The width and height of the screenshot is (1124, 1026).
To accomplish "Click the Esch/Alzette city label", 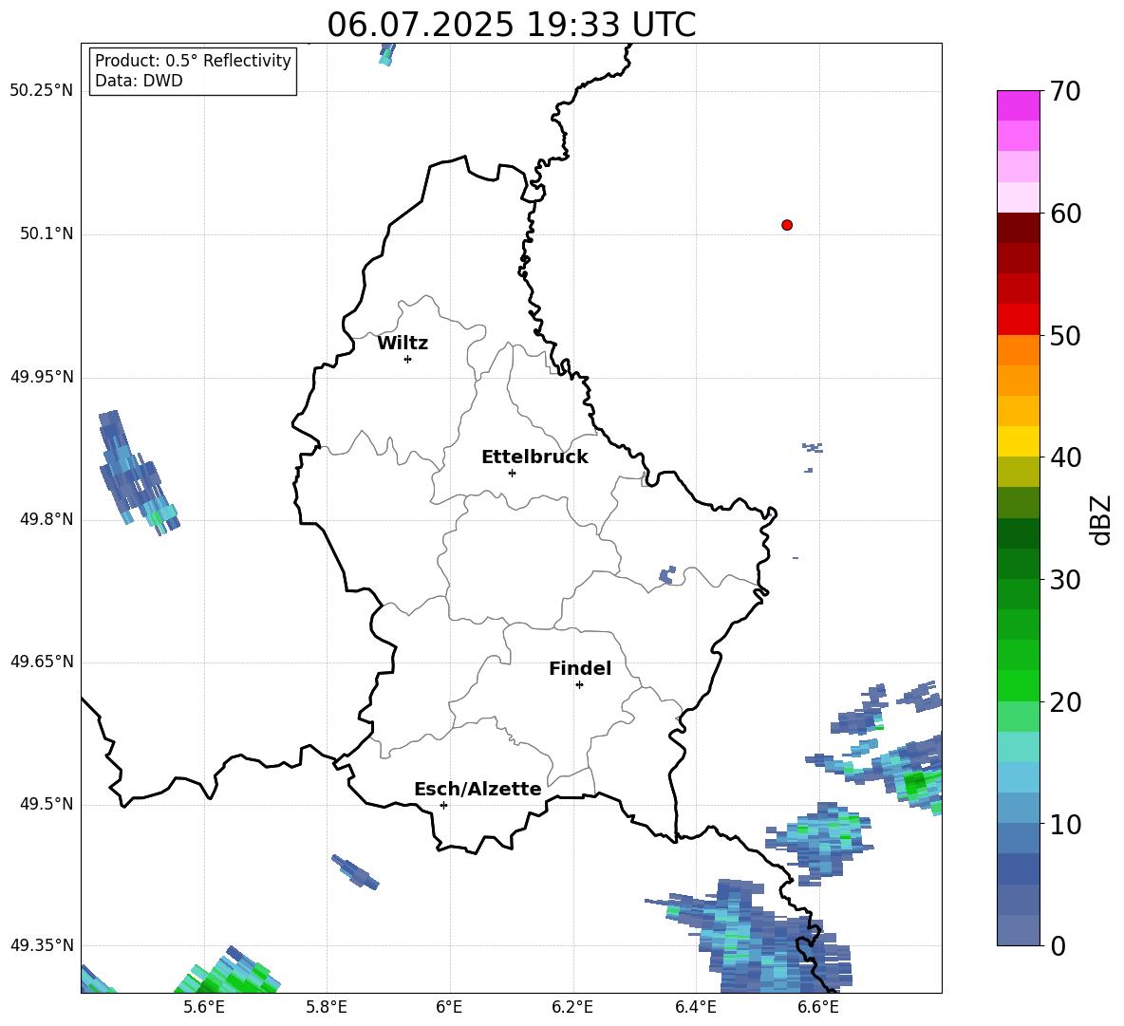I will [x=478, y=789].
